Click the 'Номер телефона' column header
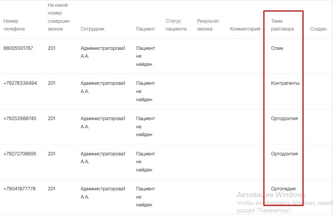Screen dimensions: 333x216 tap(14, 25)
